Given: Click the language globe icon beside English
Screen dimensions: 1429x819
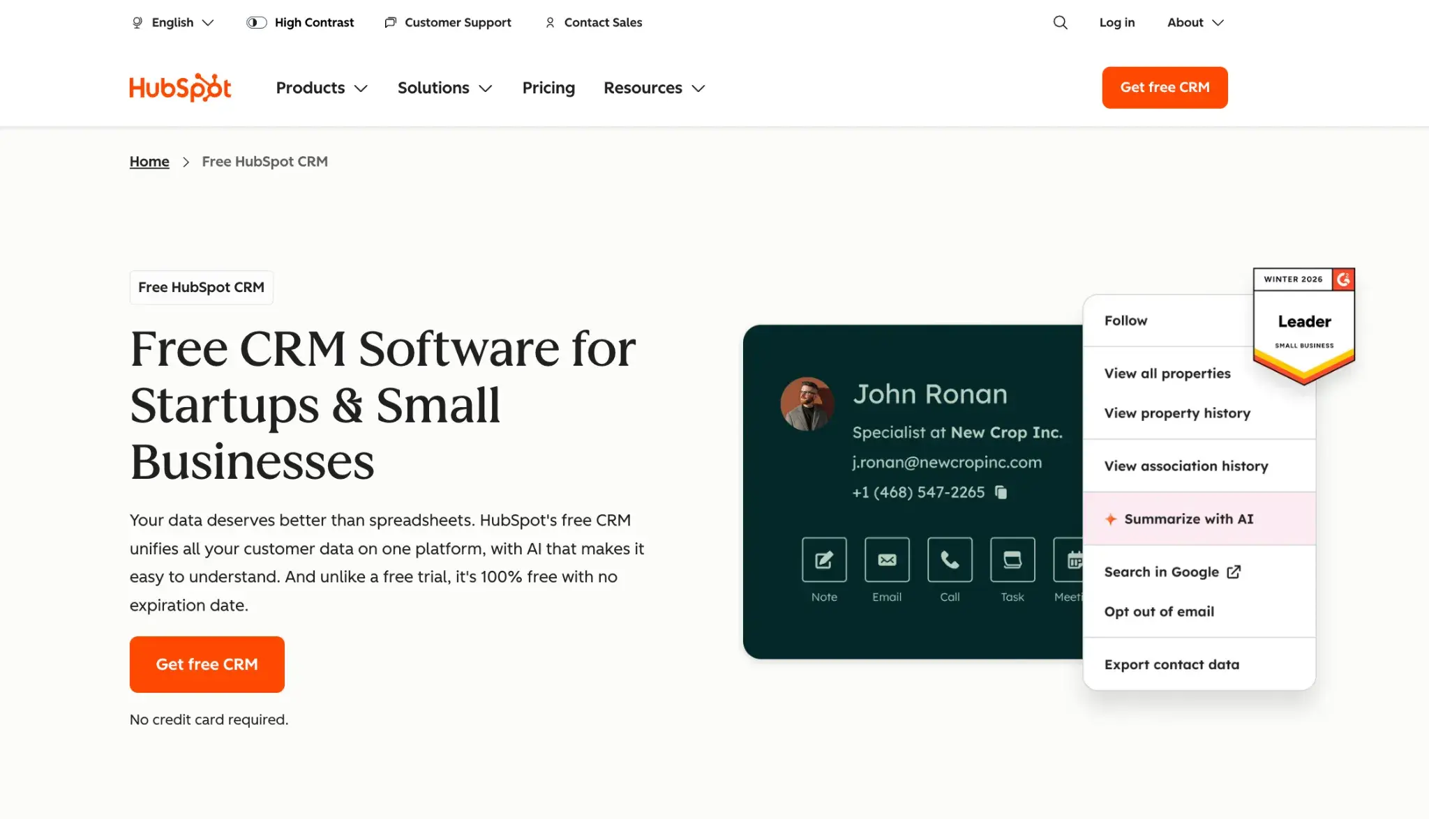Looking at the screenshot, I should click(x=137, y=22).
